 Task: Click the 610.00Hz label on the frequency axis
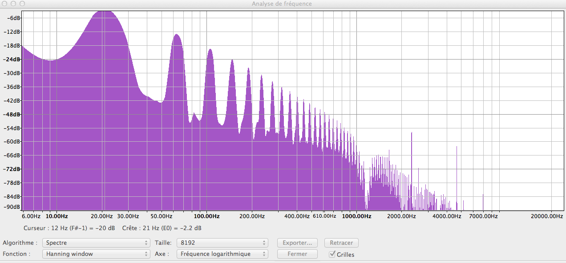[x=324, y=216]
